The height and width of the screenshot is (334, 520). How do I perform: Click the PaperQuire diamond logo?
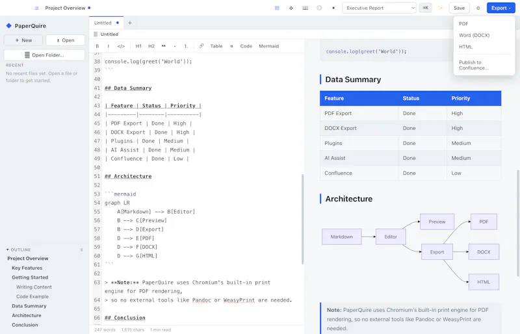8,25
